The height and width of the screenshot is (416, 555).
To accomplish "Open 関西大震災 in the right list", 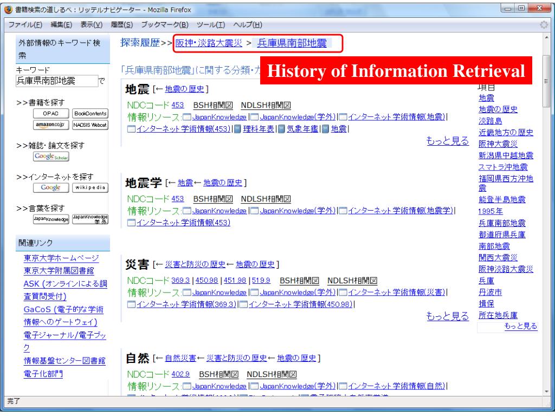I will [498, 258].
